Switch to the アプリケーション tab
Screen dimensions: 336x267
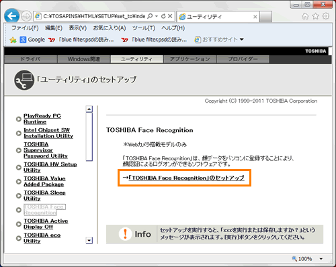tap(190, 59)
